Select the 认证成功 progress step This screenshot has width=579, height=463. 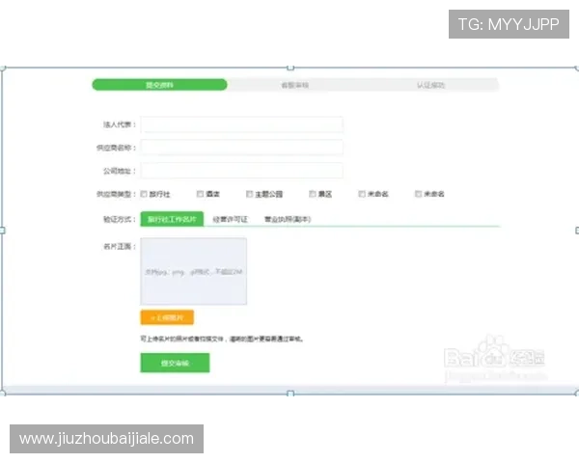(430, 85)
